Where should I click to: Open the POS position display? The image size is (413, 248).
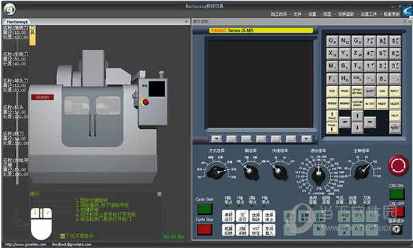click(x=332, y=91)
